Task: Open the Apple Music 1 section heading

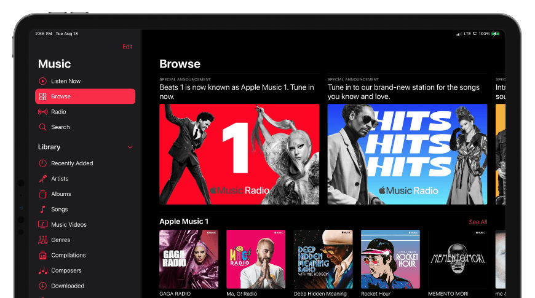Action: pyautogui.click(x=184, y=222)
